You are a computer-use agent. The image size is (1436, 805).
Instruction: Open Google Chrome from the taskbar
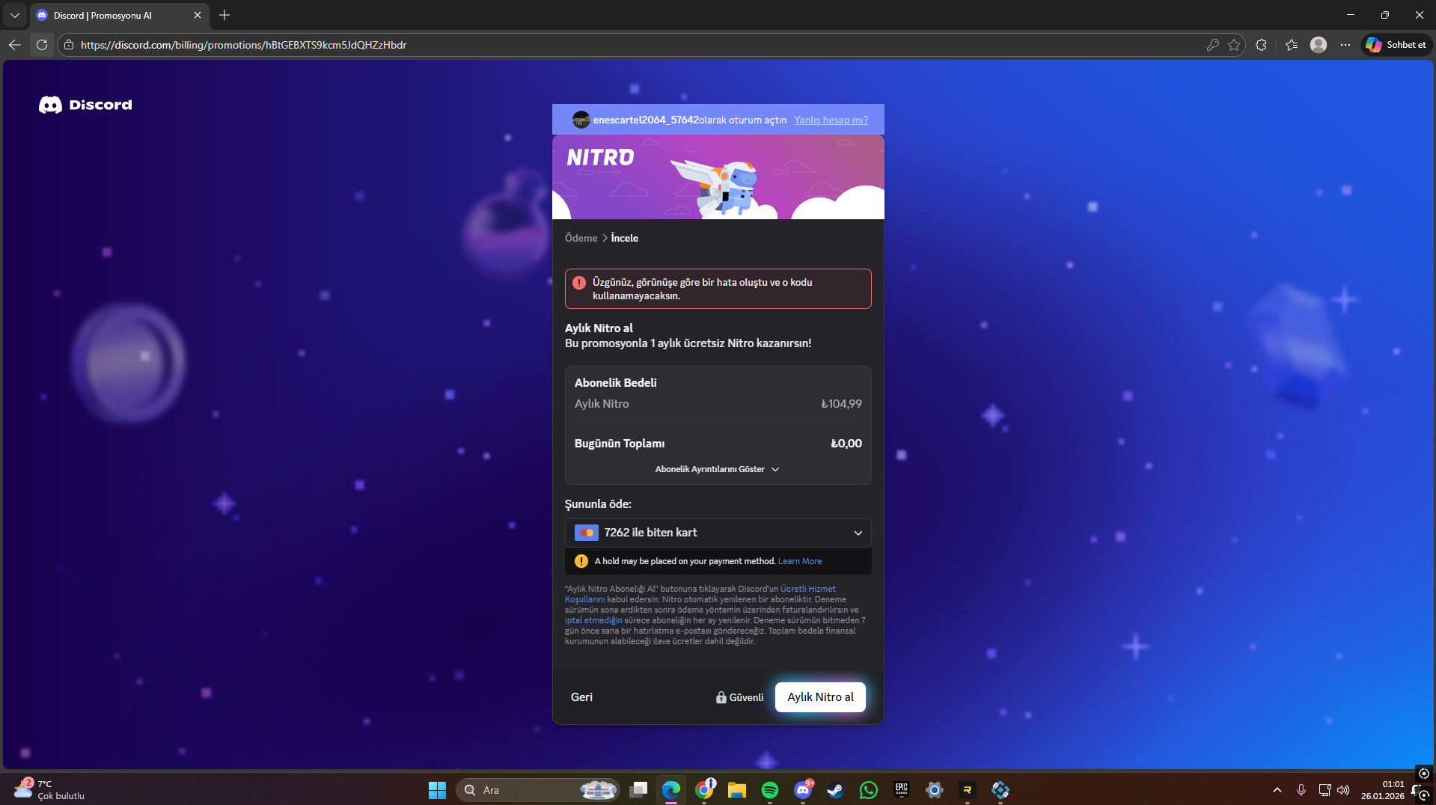704,790
